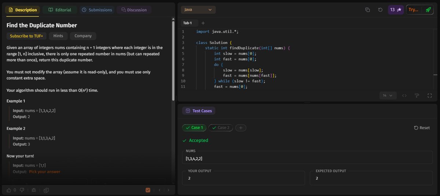Click code line 'class Solution {'

[214, 43]
